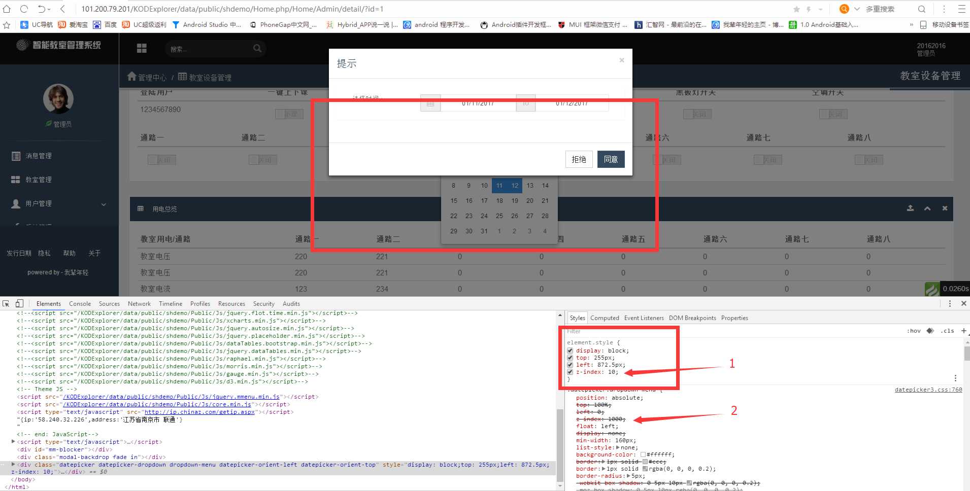Expand the border-radius property triangle

click(x=628, y=476)
